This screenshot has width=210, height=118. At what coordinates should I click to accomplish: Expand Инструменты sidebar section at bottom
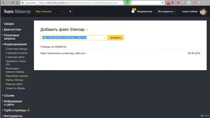point(13,116)
